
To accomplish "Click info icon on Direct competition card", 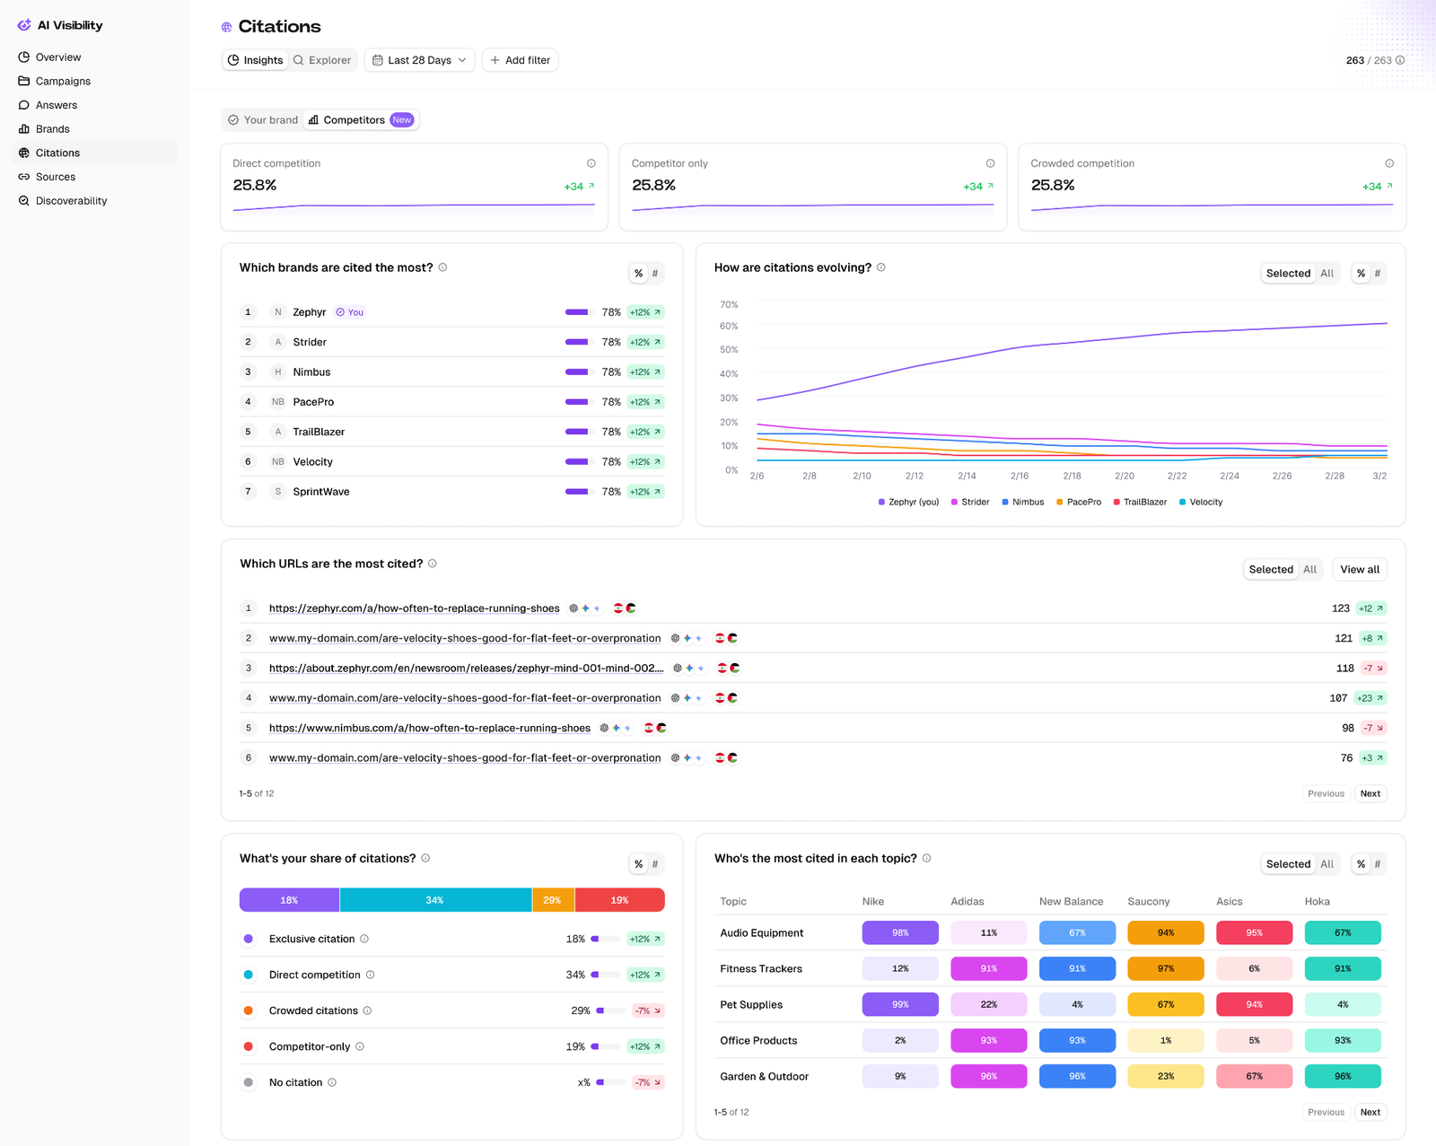I will click(x=591, y=163).
